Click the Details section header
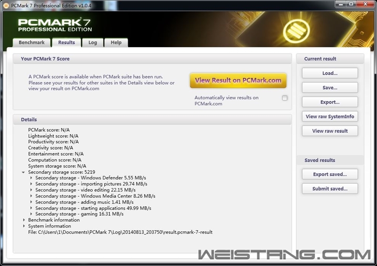The height and width of the screenshot is (266, 377). click(152, 120)
